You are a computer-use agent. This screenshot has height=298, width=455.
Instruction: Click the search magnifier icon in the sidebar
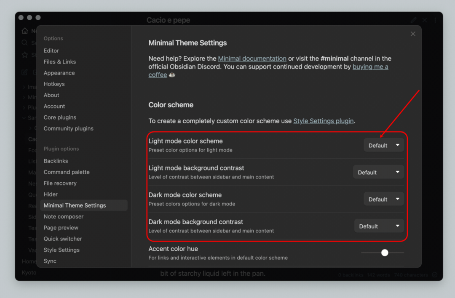click(25, 43)
